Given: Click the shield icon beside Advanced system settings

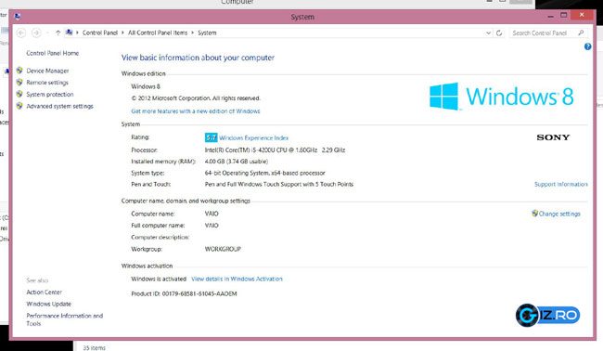Looking at the screenshot, I should (x=19, y=106).
